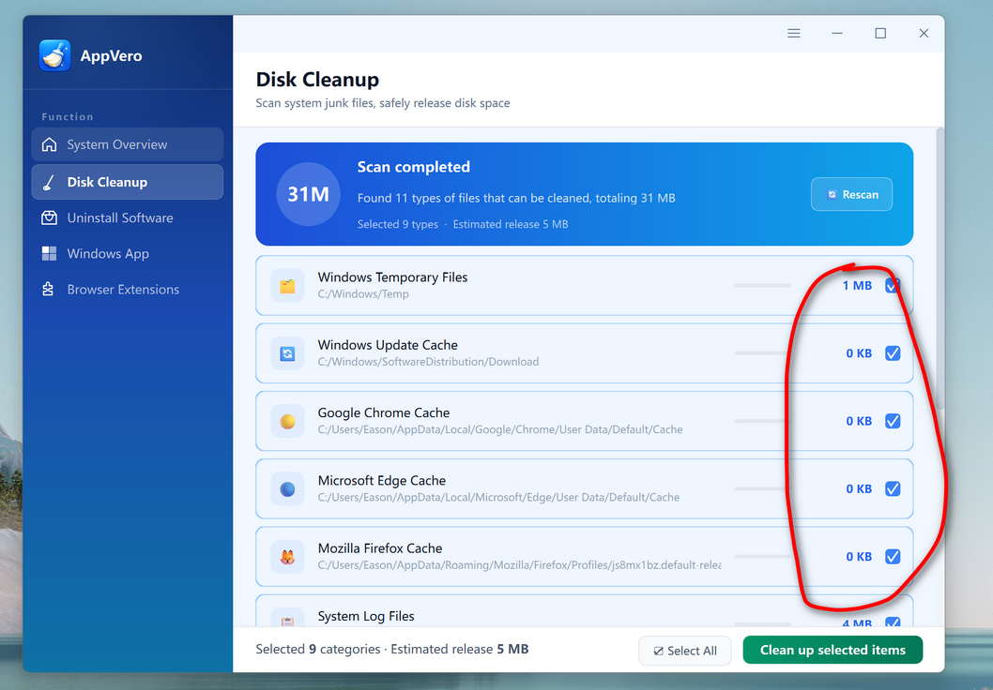Click the Microsoft Edge Cache title
Image resolution: width=993 pixels, height=690 pixels.
point(382,480)
